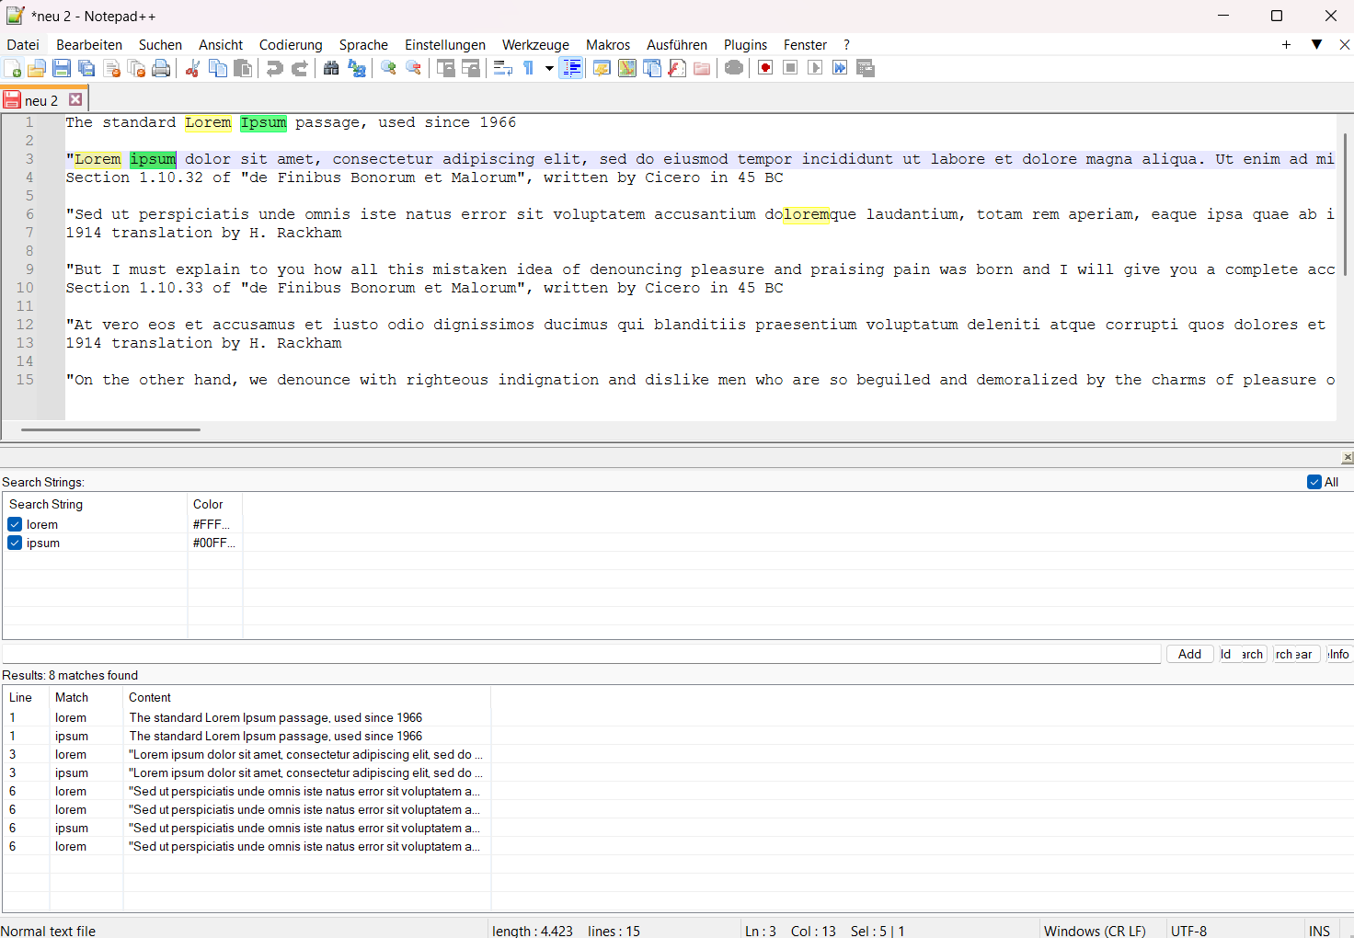Close the neu 2 tab via its X
The height and width of the screenshot is (938, 1354).
tap(75, 99)
